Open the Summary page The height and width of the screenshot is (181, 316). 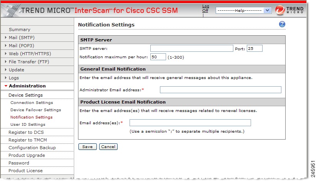20,30
